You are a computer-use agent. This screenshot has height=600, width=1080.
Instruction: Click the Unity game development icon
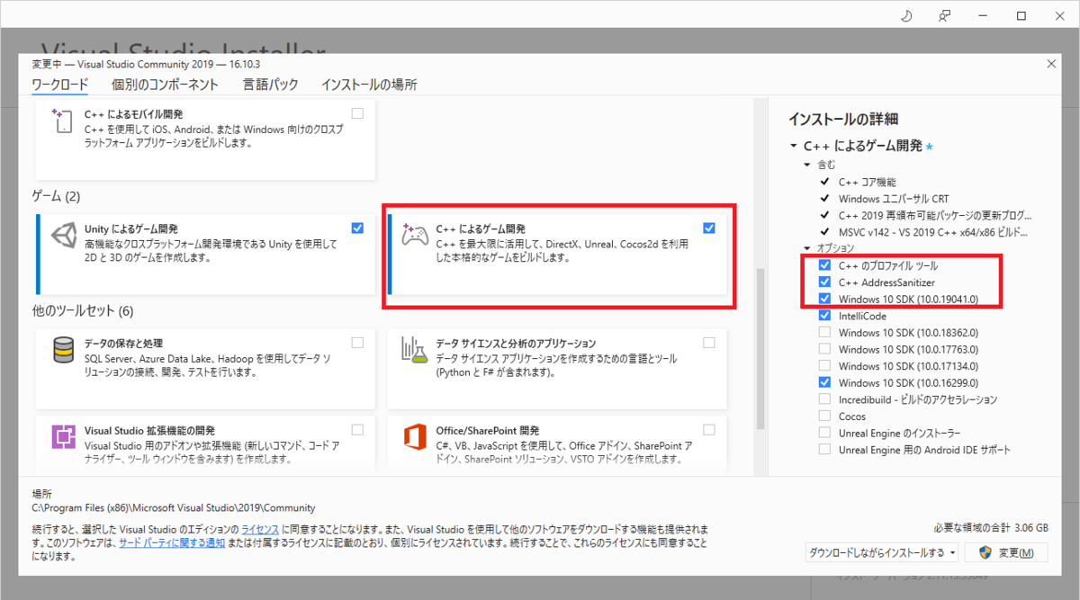[x=64, y=237]
